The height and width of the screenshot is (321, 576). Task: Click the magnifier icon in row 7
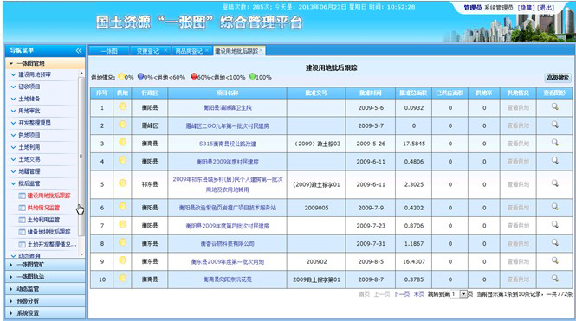(554, 224)
